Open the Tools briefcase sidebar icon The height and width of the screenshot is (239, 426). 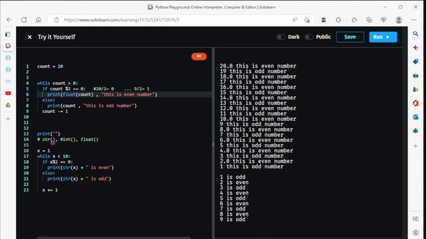click(415, 76)
